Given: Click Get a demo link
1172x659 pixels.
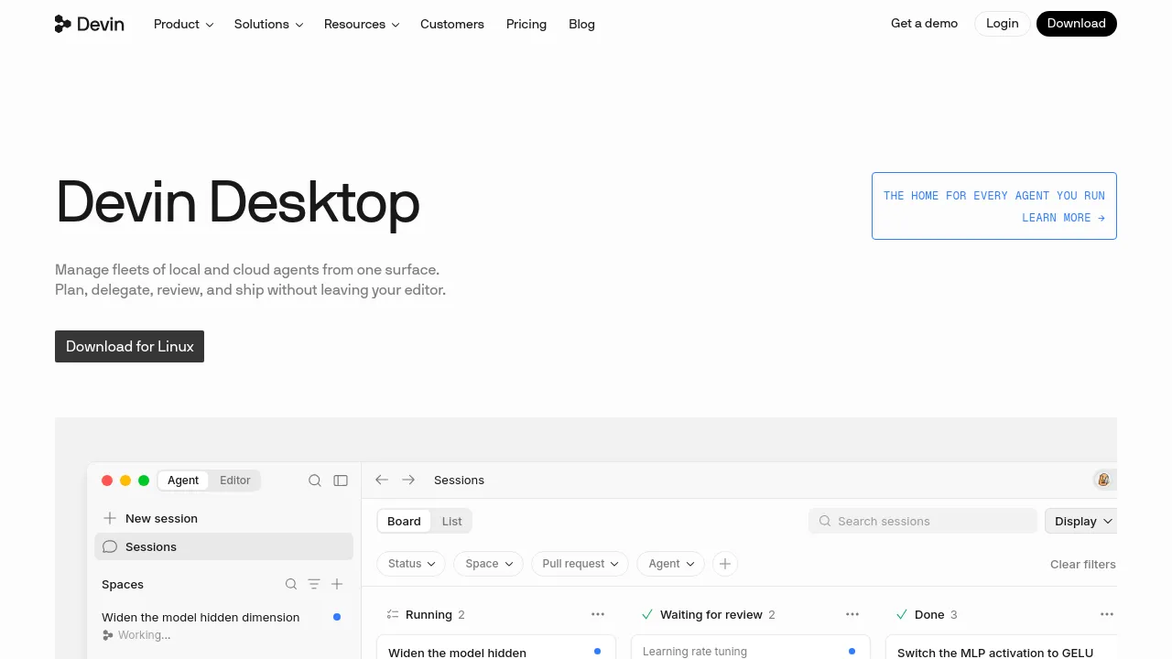Looking at the screenshot, I should pyautogui.click(x=924, y=24).
